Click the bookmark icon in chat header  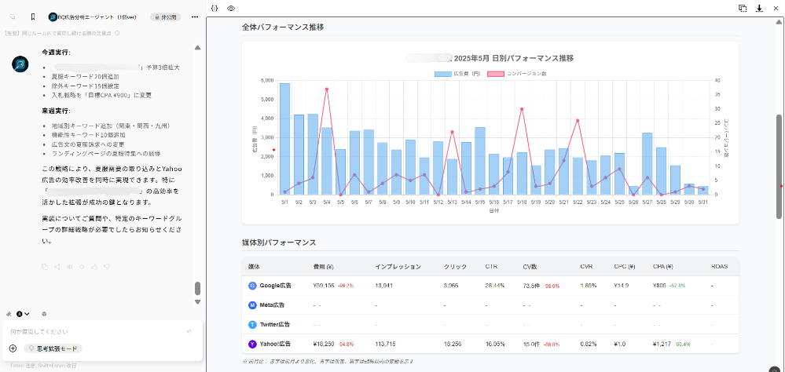32,16
